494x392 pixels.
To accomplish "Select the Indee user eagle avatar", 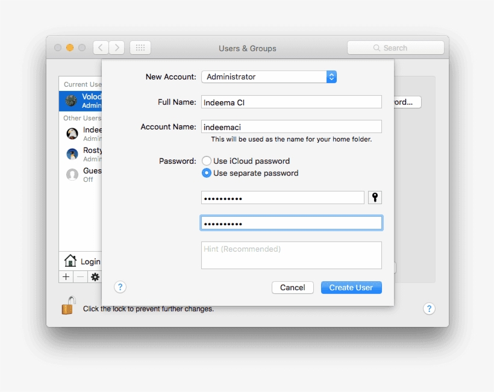I will click(72, 134).
